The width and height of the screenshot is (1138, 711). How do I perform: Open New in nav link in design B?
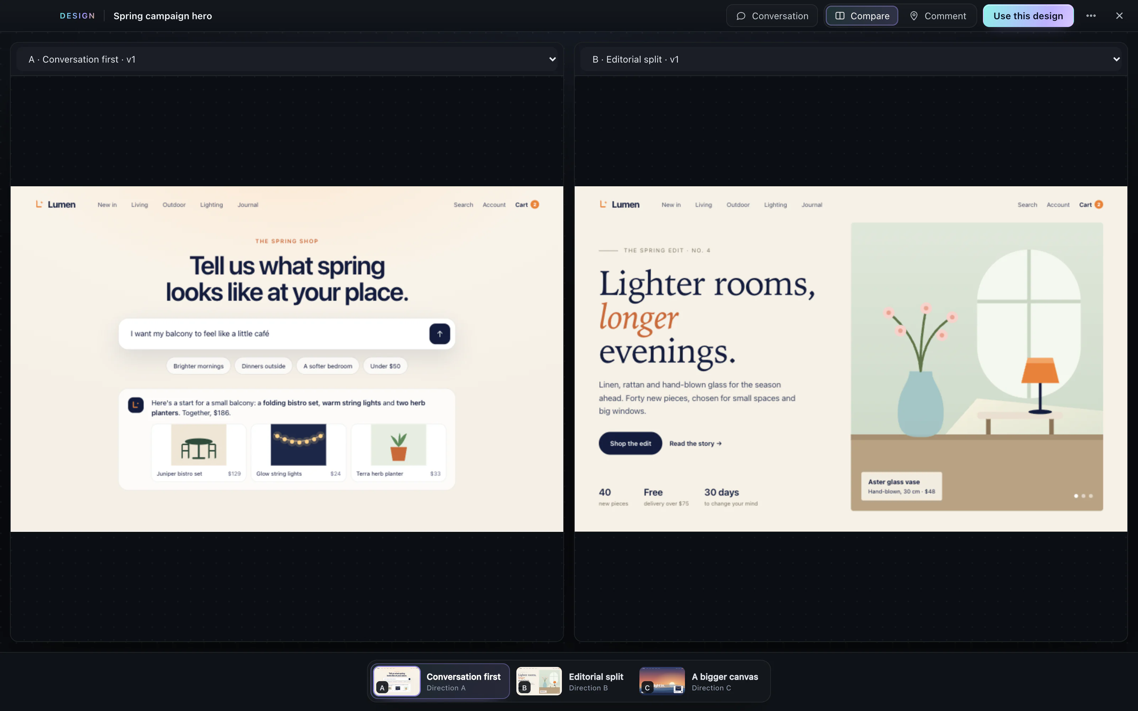[671, 205]
